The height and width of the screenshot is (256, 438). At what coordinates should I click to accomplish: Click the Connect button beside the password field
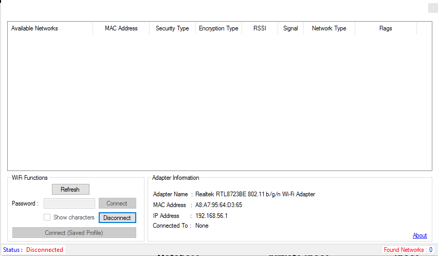click(x=117, y=203)
